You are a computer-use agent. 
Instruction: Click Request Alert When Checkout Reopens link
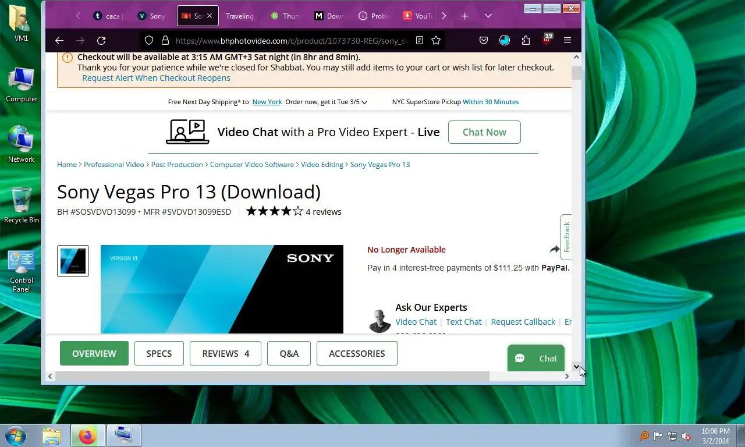(x=156, y=78)
